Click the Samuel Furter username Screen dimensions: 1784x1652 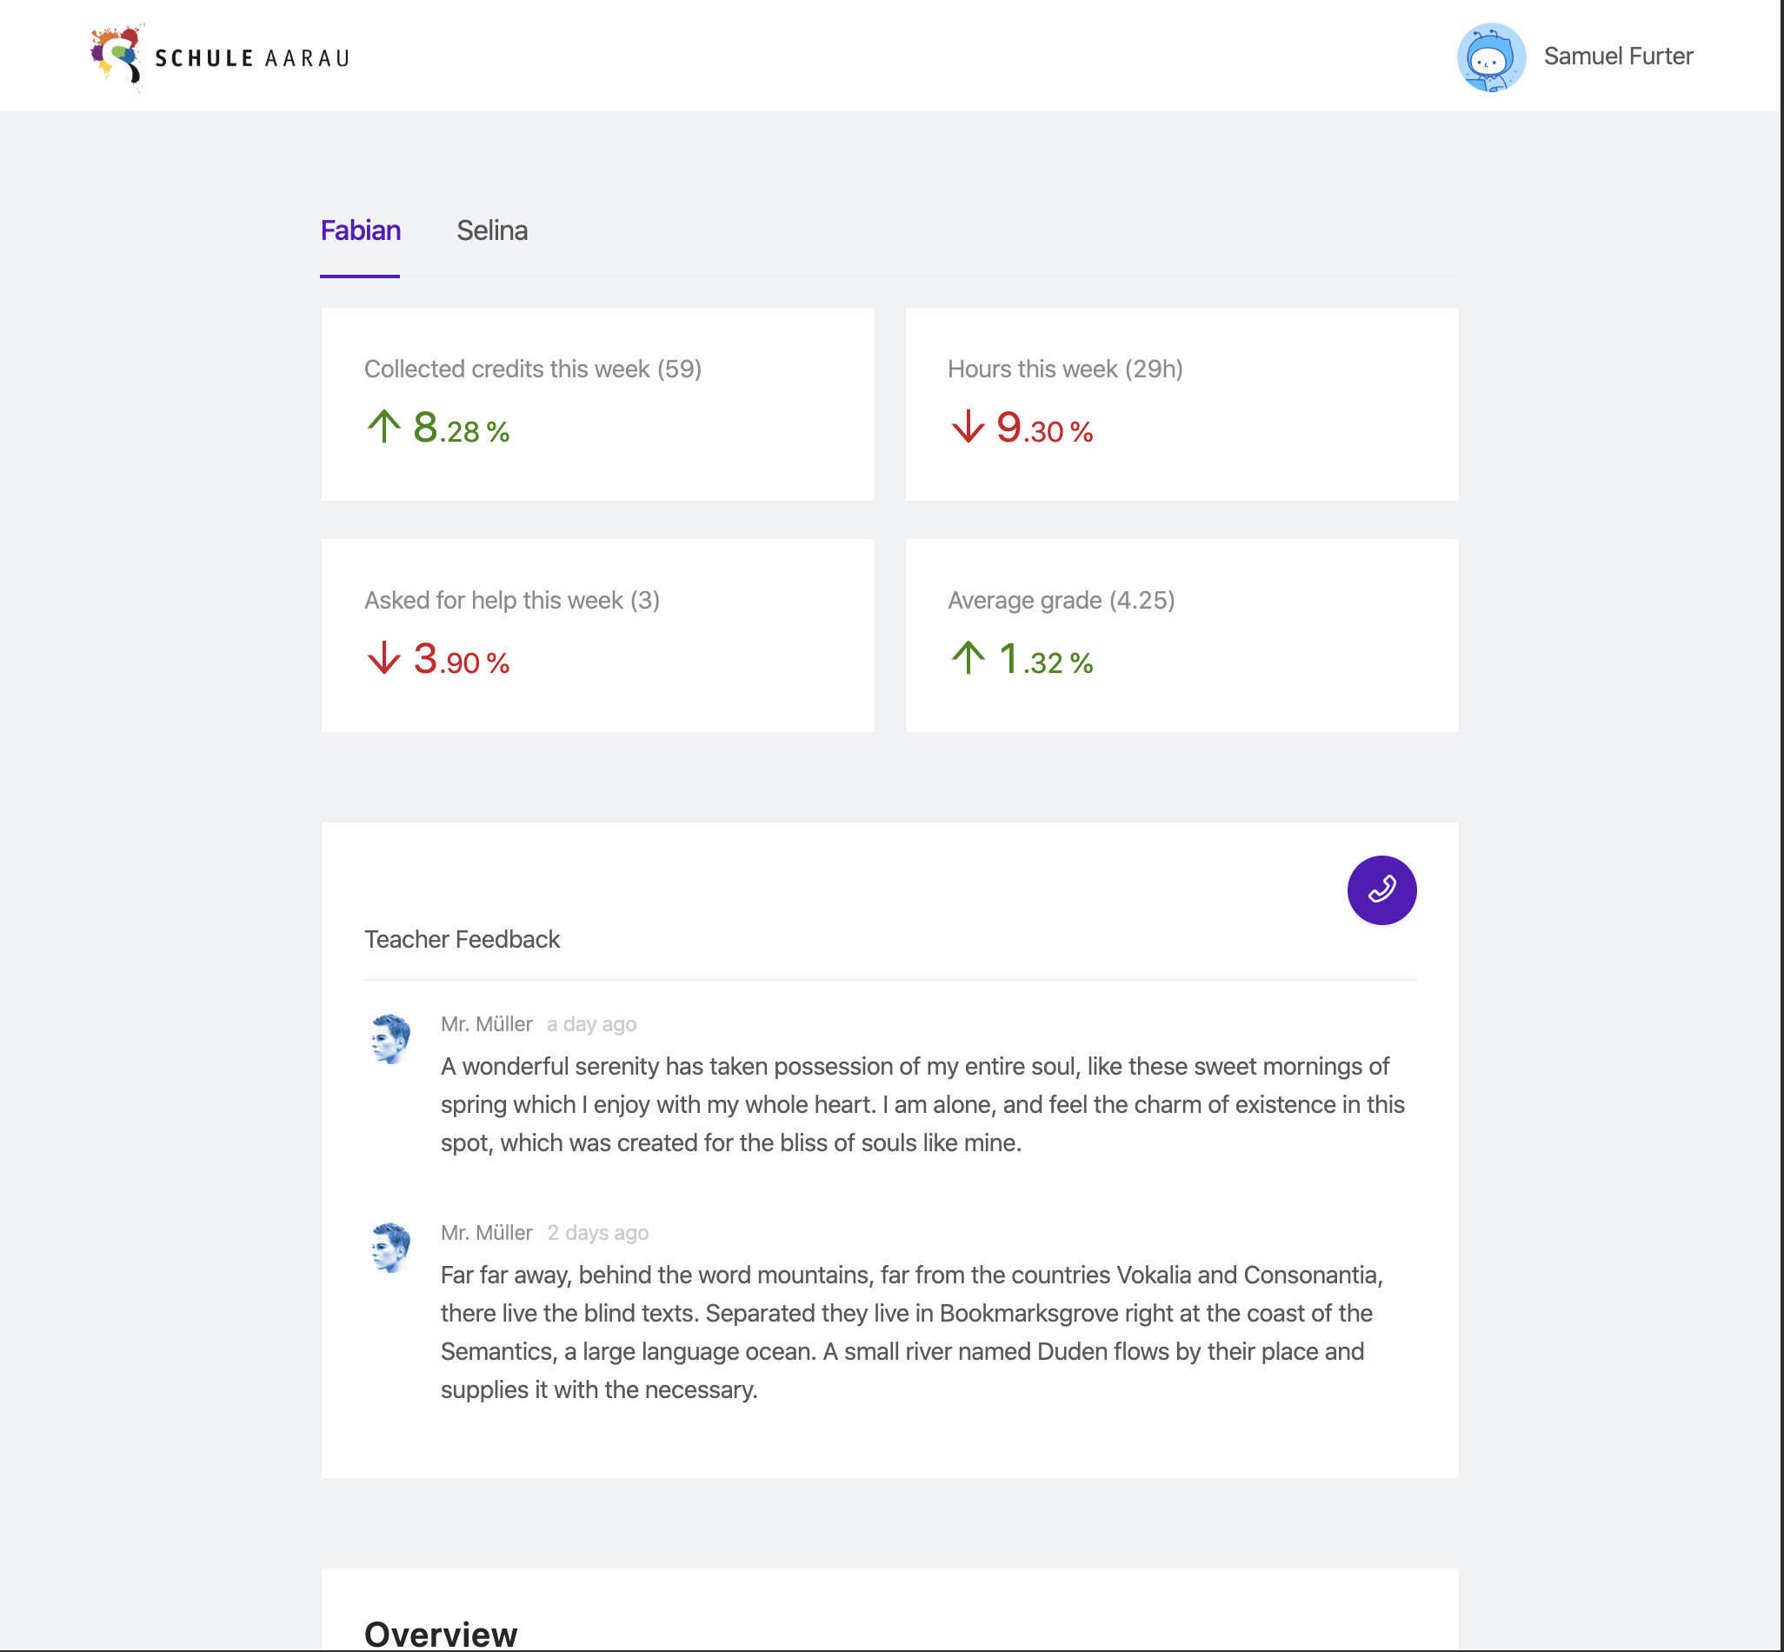(x=1618, y=57)
